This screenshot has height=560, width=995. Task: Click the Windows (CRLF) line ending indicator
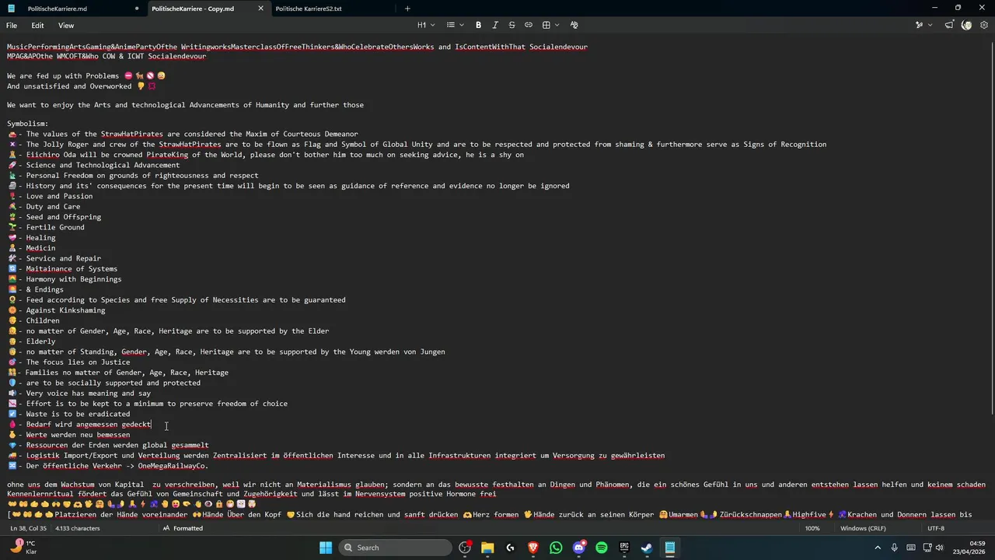[864, 528]
